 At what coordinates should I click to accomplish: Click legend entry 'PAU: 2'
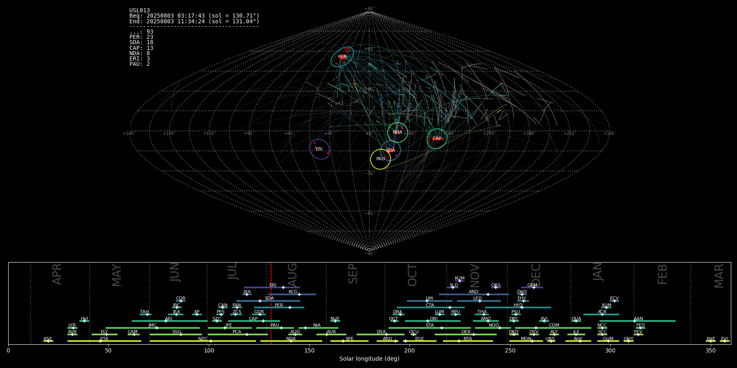click(x=140, y=64)
